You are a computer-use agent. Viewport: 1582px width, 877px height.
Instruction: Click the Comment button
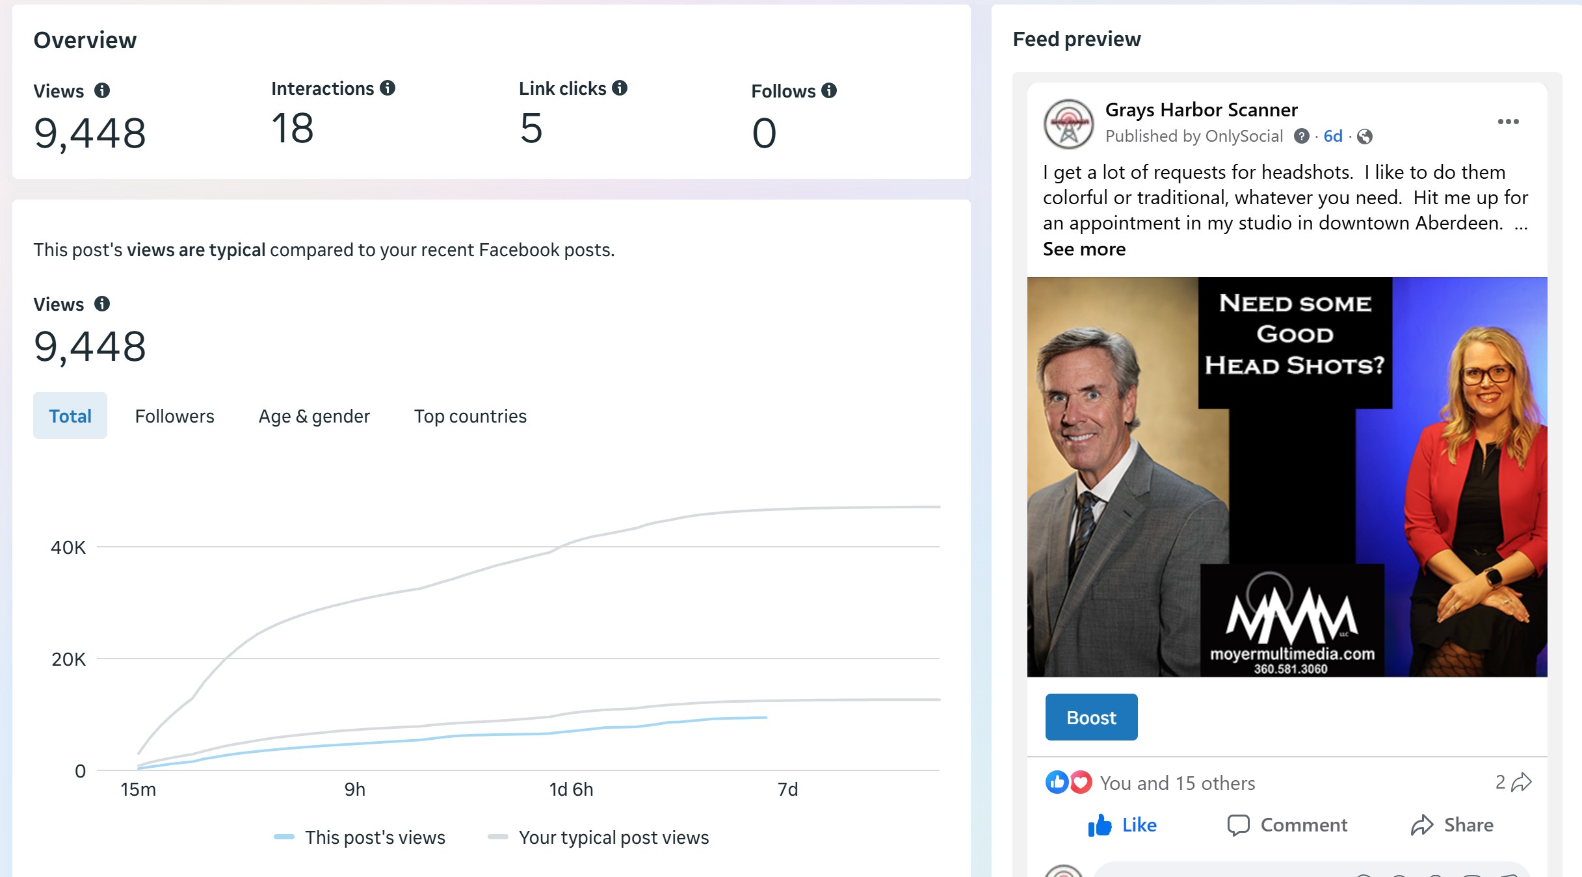click(1287, 825)
